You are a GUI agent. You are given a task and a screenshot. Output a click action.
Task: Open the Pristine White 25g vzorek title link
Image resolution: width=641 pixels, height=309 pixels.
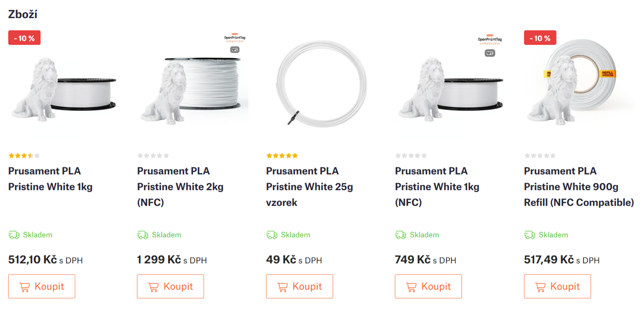[310, 187]
